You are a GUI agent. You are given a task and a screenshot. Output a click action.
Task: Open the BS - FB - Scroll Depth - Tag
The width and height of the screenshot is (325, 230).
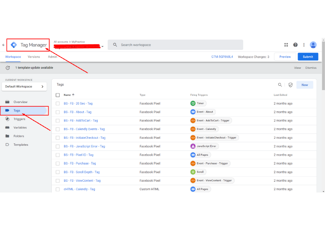tap(82, 172)
